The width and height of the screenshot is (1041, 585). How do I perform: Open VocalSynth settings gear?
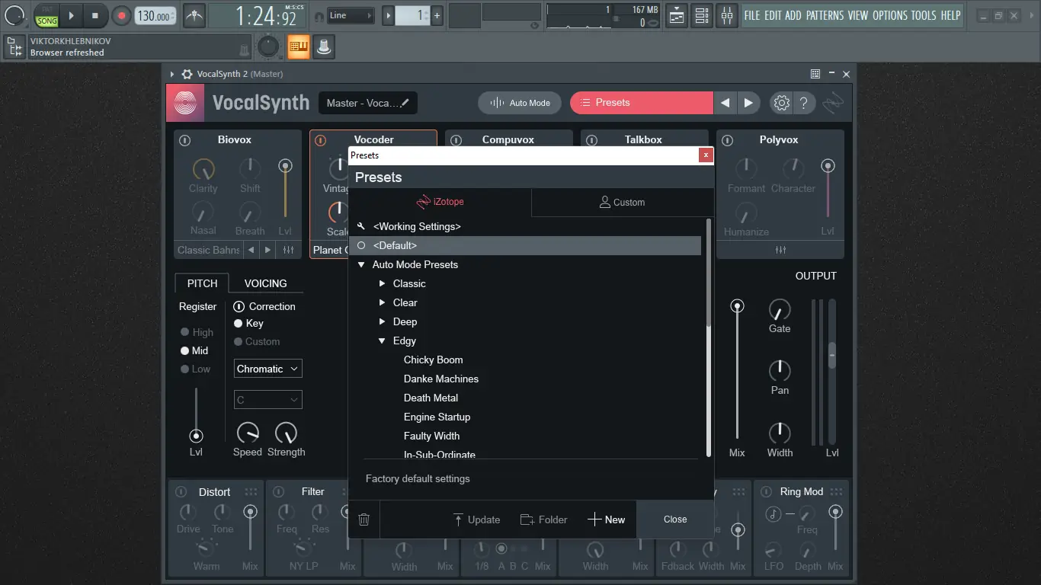[781, 103]
